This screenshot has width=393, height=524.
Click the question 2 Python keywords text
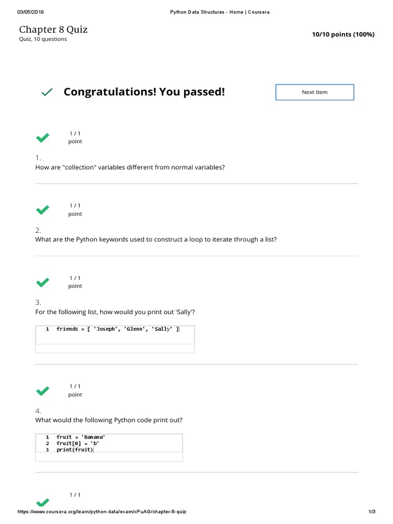(x=156, y=239)
